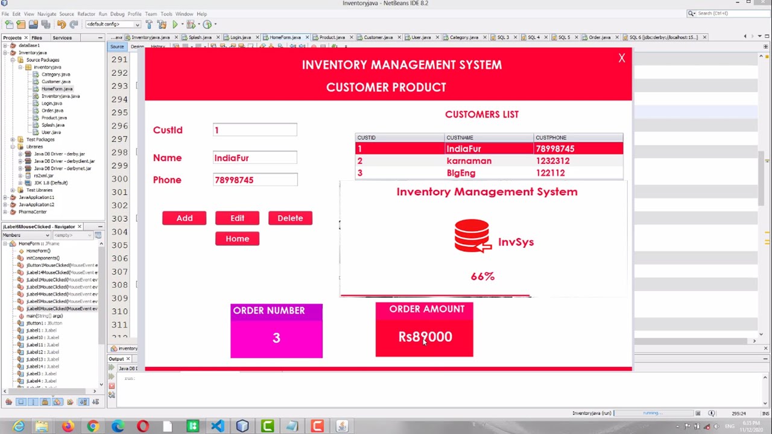772x434 pixels.
Task: Expand the PharmaCenter project node
Action: coord(5,212)
